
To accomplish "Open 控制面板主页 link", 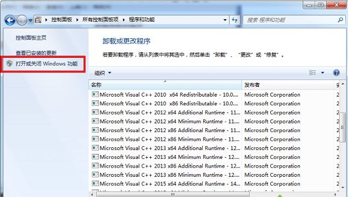I will tap(31, 38).
